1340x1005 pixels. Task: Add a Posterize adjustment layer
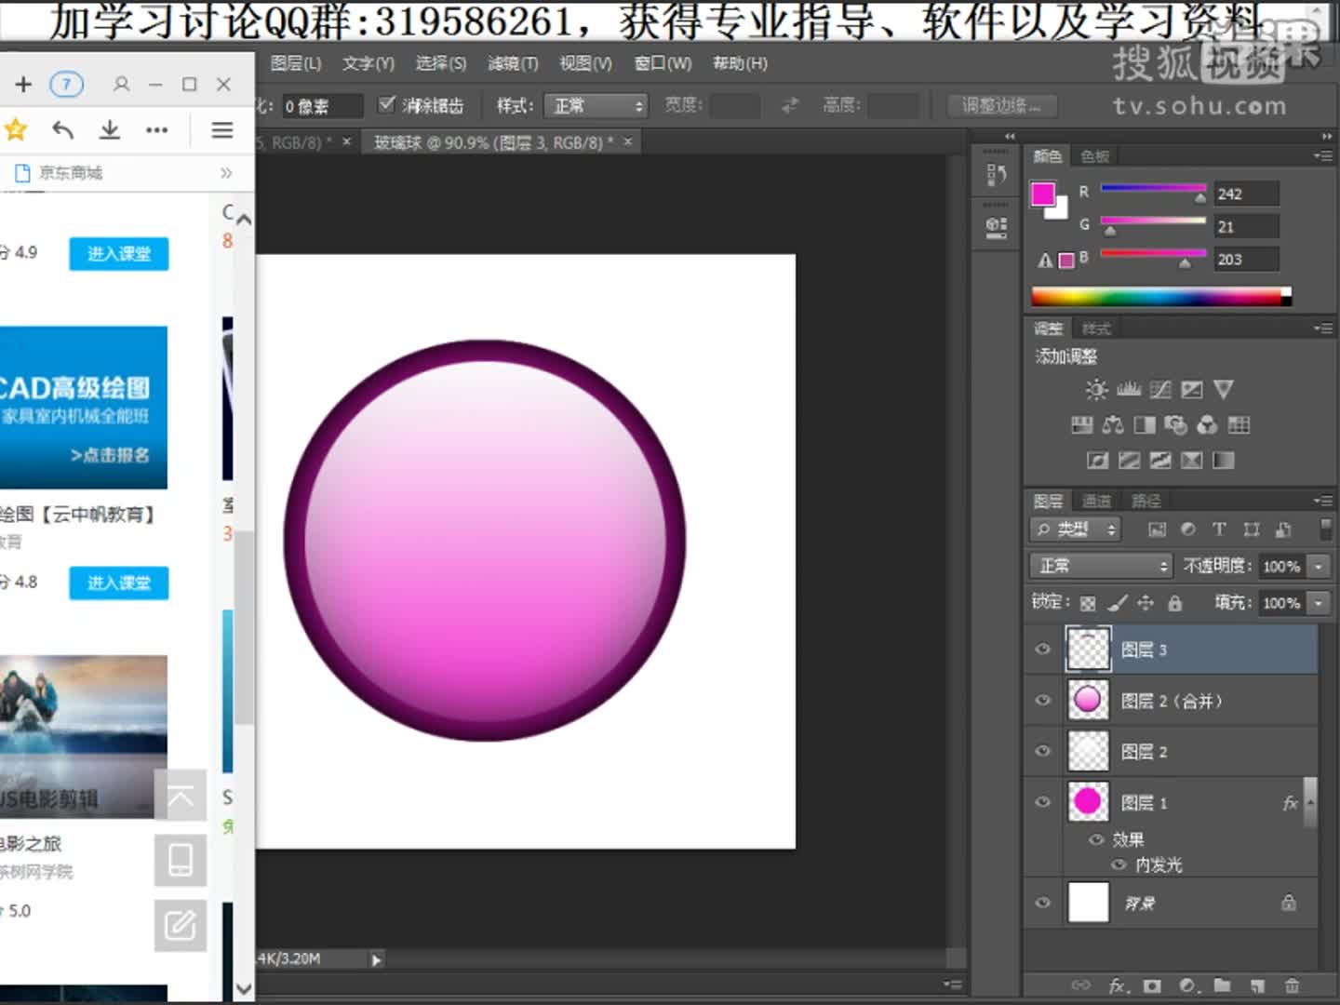coord(1129,460)
